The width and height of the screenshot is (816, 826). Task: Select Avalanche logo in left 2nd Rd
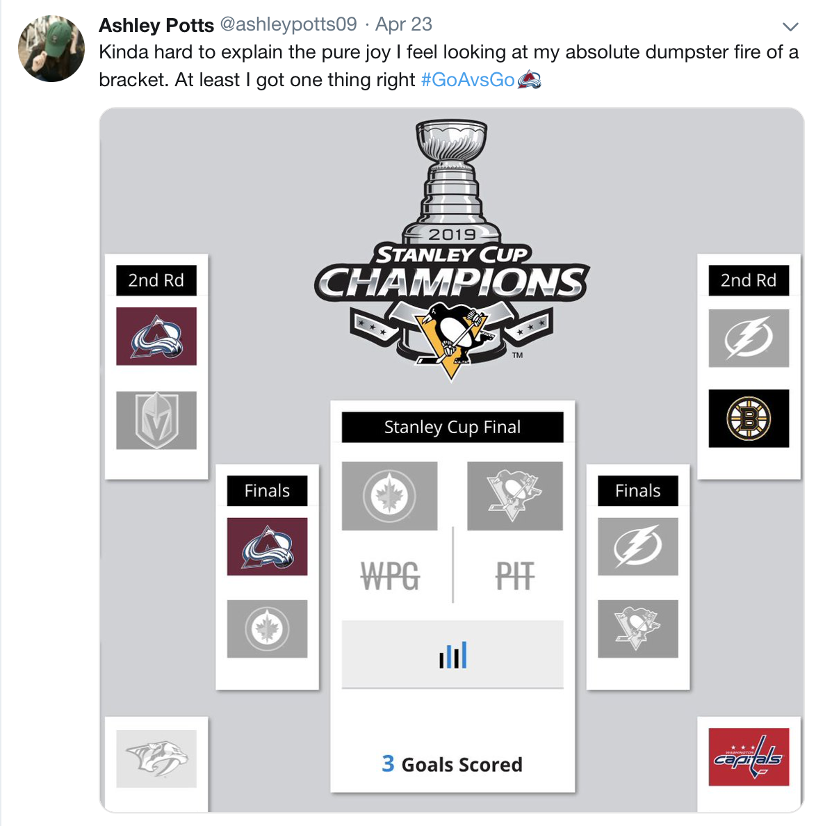tap(156, 336)
